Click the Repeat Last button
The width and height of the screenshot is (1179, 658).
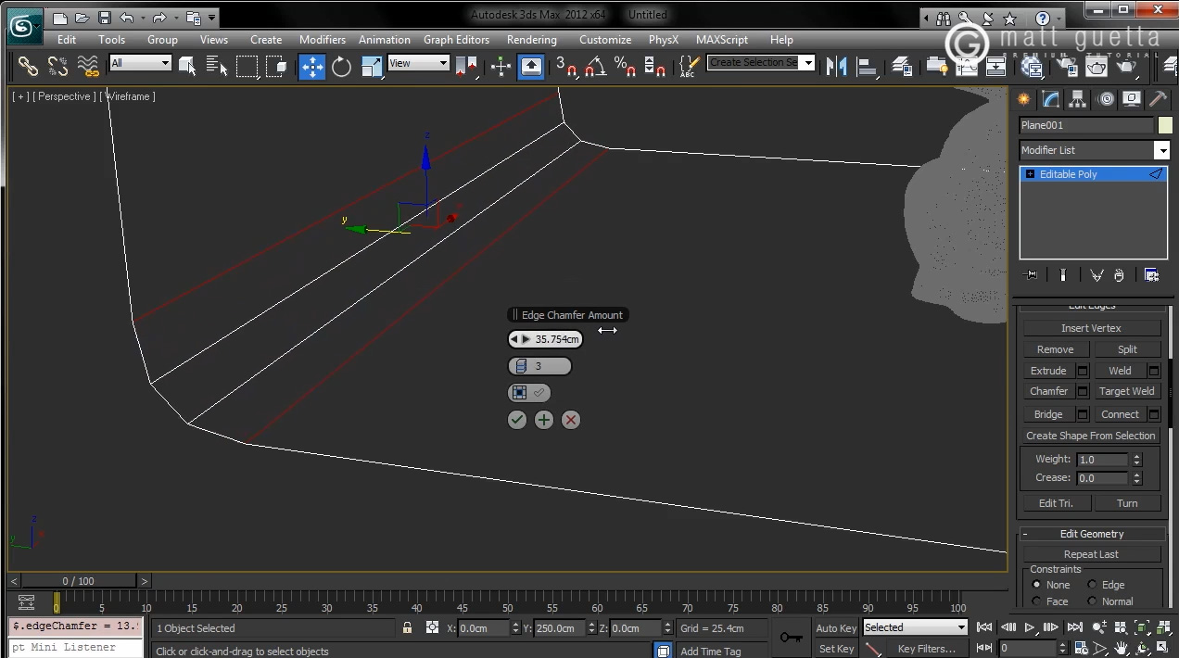click(x=1092, y=554)
